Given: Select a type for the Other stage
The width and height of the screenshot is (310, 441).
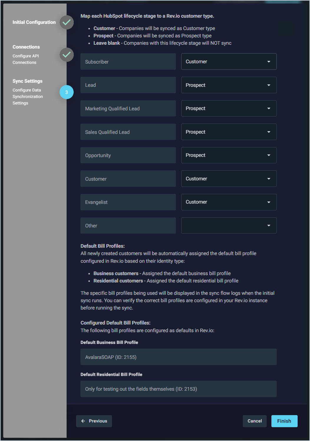Looking at the screenshot, I should [x=229, y=225].
